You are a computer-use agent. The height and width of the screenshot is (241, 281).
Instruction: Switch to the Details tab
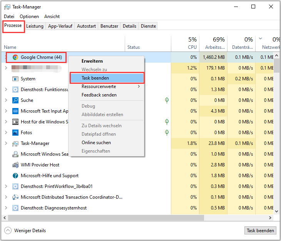pos(129,26)
